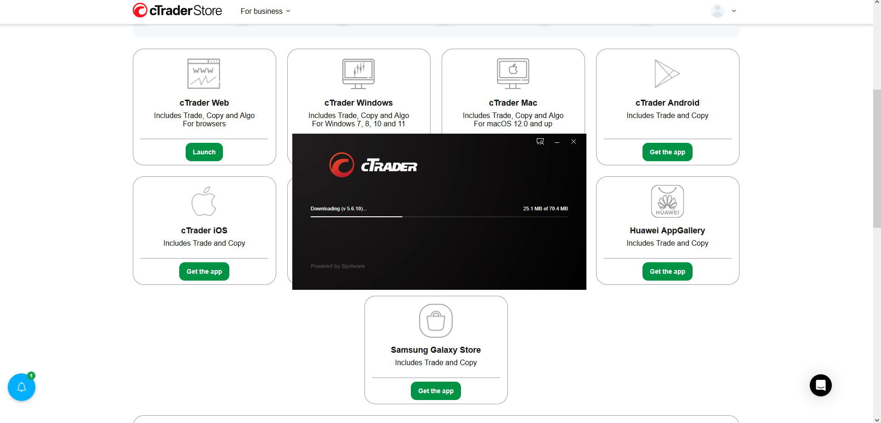Click the cTrader Web title
Viewport: 881px width, 423px height.
point(204,103)
